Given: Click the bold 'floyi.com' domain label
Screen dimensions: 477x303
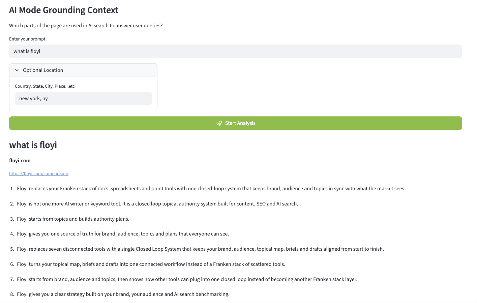Looking at the screenshot, I should (x=20, y=161).
